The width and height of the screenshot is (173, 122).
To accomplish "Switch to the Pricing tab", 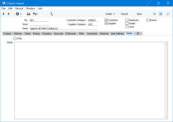I will [x=36, y=33].
